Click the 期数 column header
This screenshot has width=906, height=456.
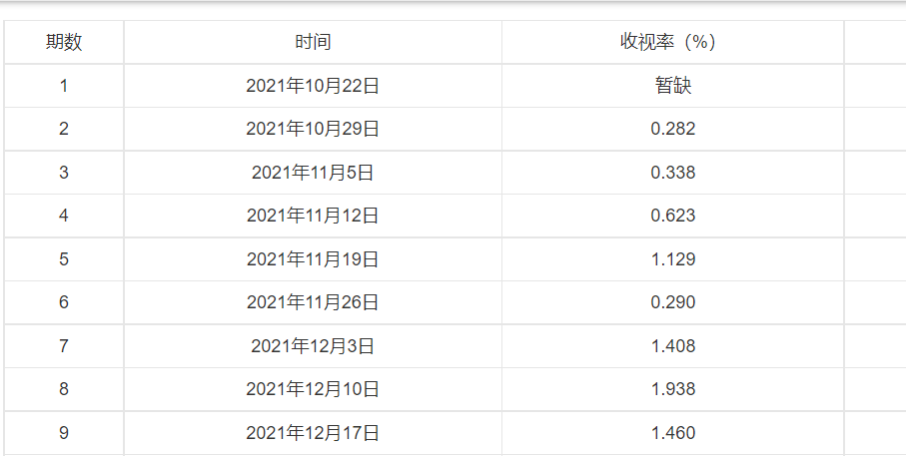64,42
